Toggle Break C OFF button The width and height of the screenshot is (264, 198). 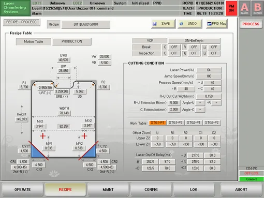click(x=174, y=47)
